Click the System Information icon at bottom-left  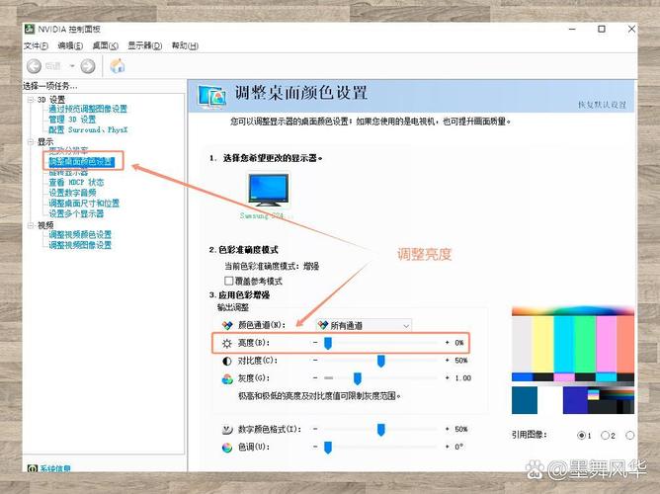click(x=32, y=468)
